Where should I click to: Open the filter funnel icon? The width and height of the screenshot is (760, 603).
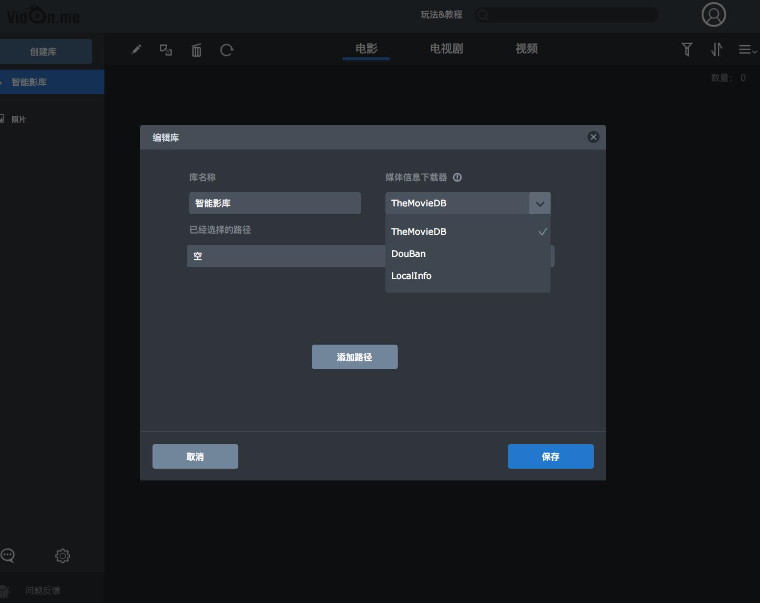click(687, 49)
